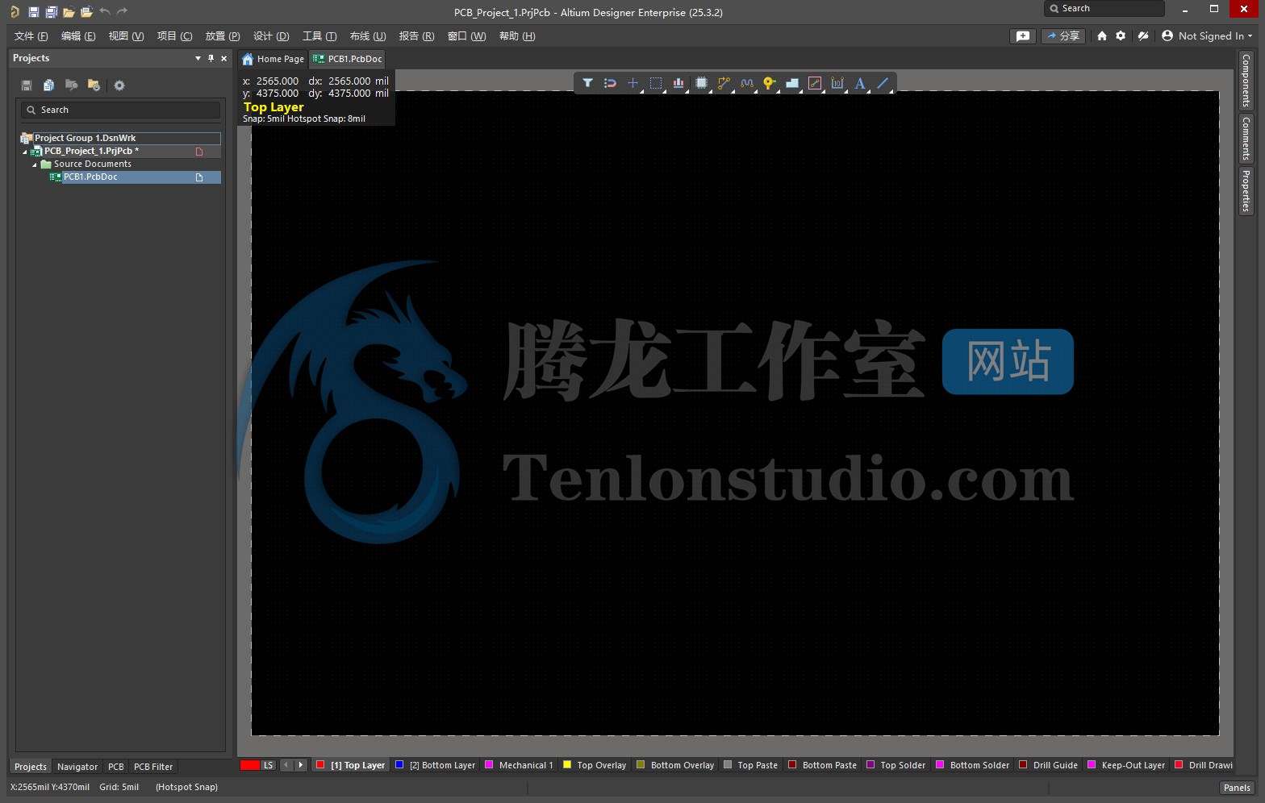Open the Comments side panel
The width and height of the screenshot is (1265, 803).
tap(1246, 138)
